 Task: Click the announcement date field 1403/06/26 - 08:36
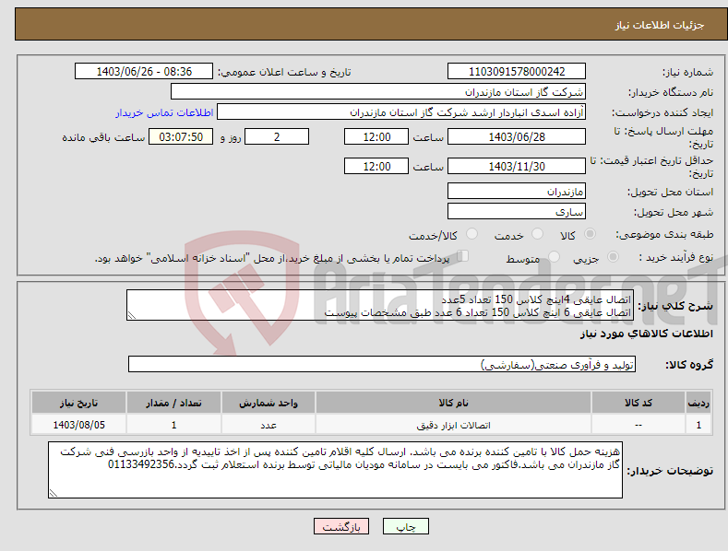point(143,72)
